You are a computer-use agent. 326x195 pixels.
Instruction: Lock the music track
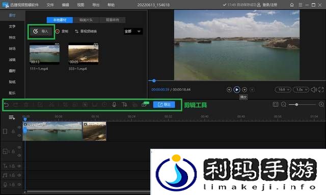pyautogui.click(x=13, y=175)
